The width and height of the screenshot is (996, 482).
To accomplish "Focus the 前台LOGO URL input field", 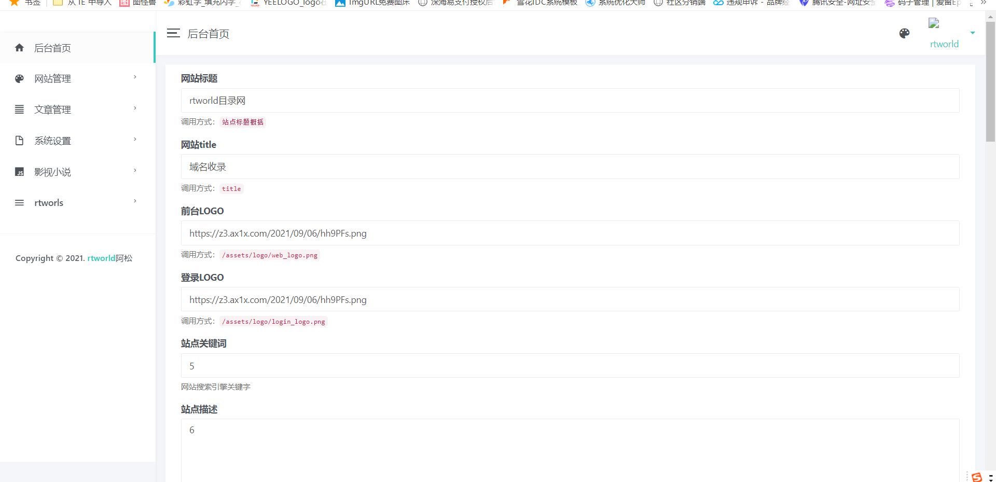I will (x=570, y=233).
